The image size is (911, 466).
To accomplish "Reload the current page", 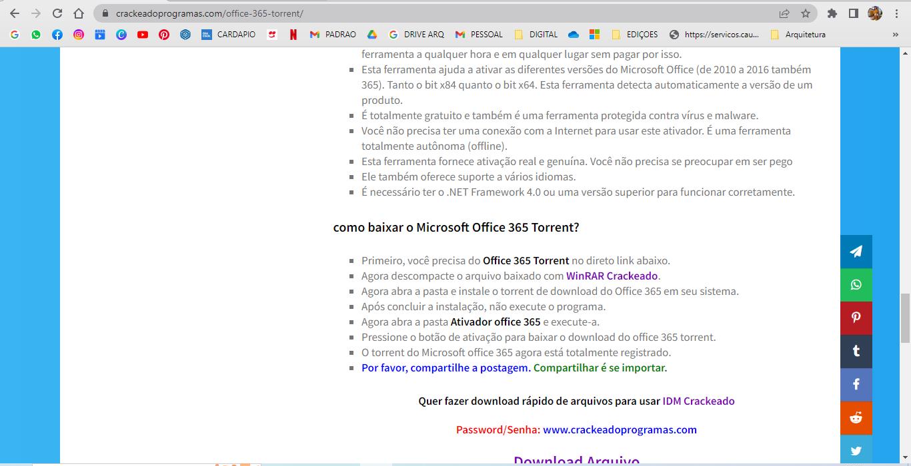I will (57, 13).
